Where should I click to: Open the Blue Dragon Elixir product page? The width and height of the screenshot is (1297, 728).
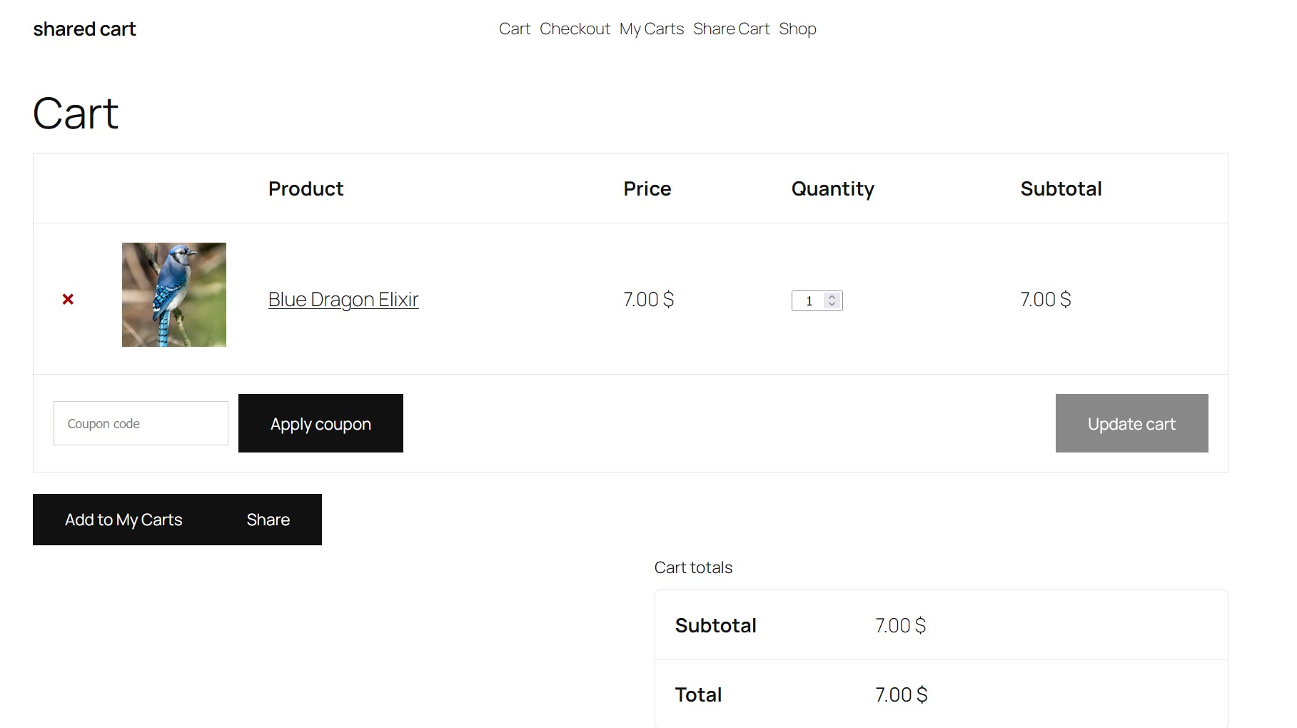point(343,299)
